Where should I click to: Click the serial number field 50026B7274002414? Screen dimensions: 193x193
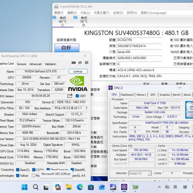pyautogui.click(x=139, y=46)
